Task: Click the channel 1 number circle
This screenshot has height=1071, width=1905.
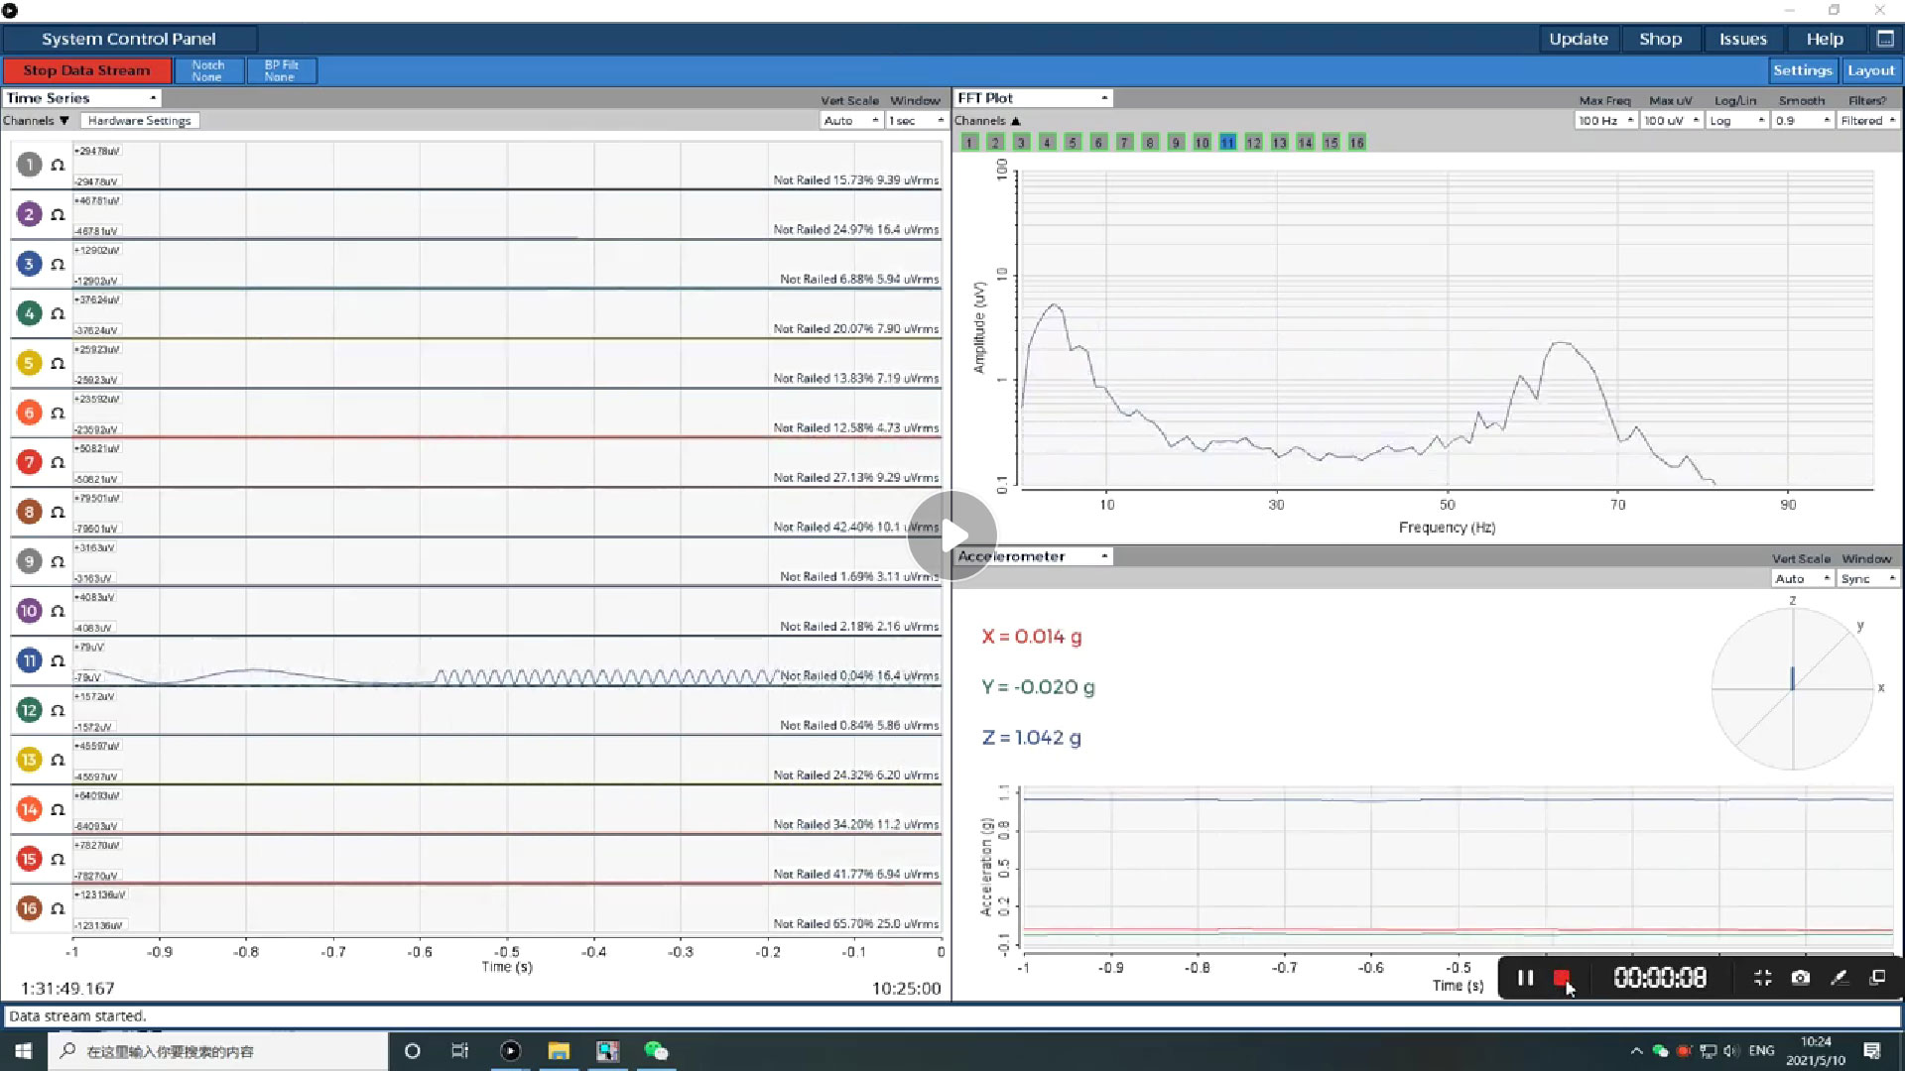Action: pyautogui.click(x=29, y=165)
